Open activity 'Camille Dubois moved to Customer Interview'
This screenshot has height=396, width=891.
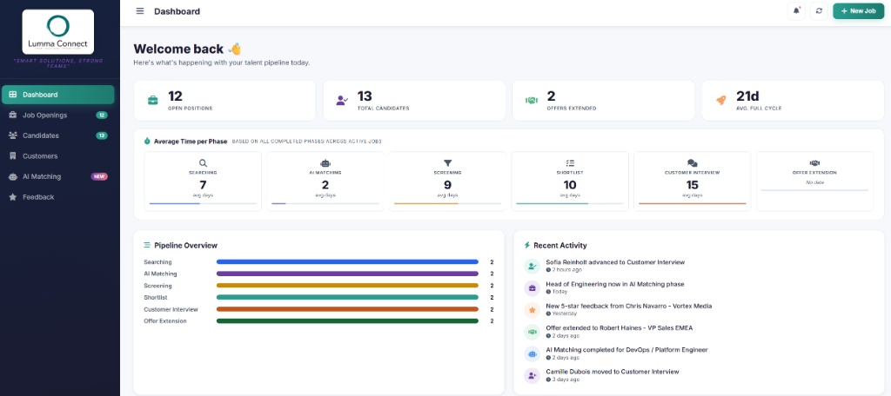coord(612,372)
